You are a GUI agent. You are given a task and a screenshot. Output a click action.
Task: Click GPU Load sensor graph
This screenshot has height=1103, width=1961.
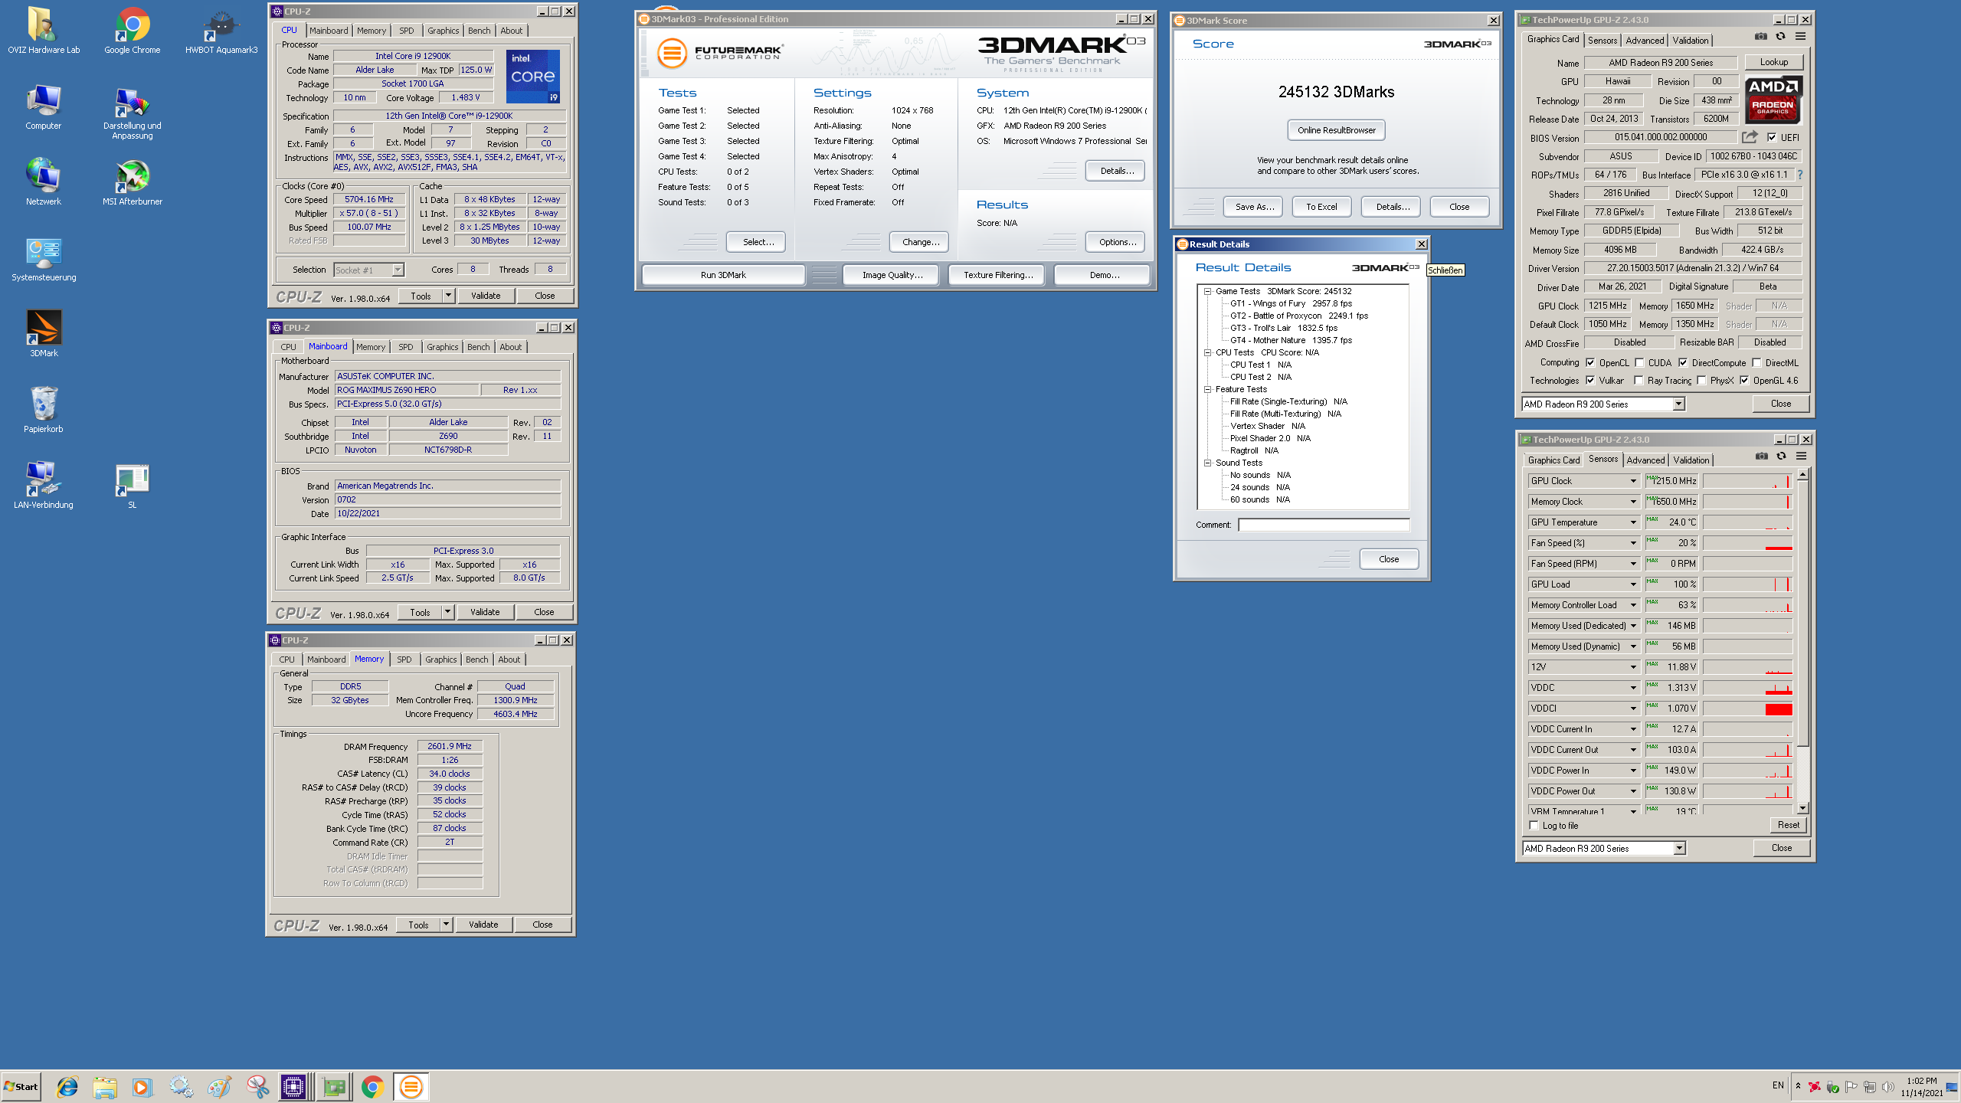pyautogui.click(x=1747, y=584)
